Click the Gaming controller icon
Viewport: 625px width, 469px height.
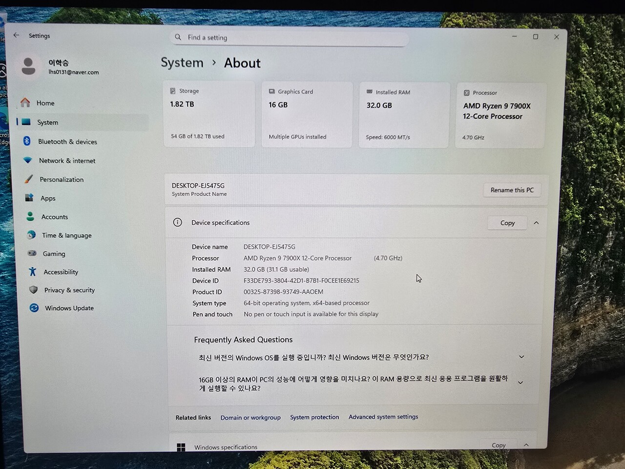click(32, 254)
